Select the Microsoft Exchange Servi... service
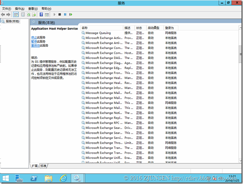Image resolution: width=243 pixels, height=184 pixels. (129, 138)
